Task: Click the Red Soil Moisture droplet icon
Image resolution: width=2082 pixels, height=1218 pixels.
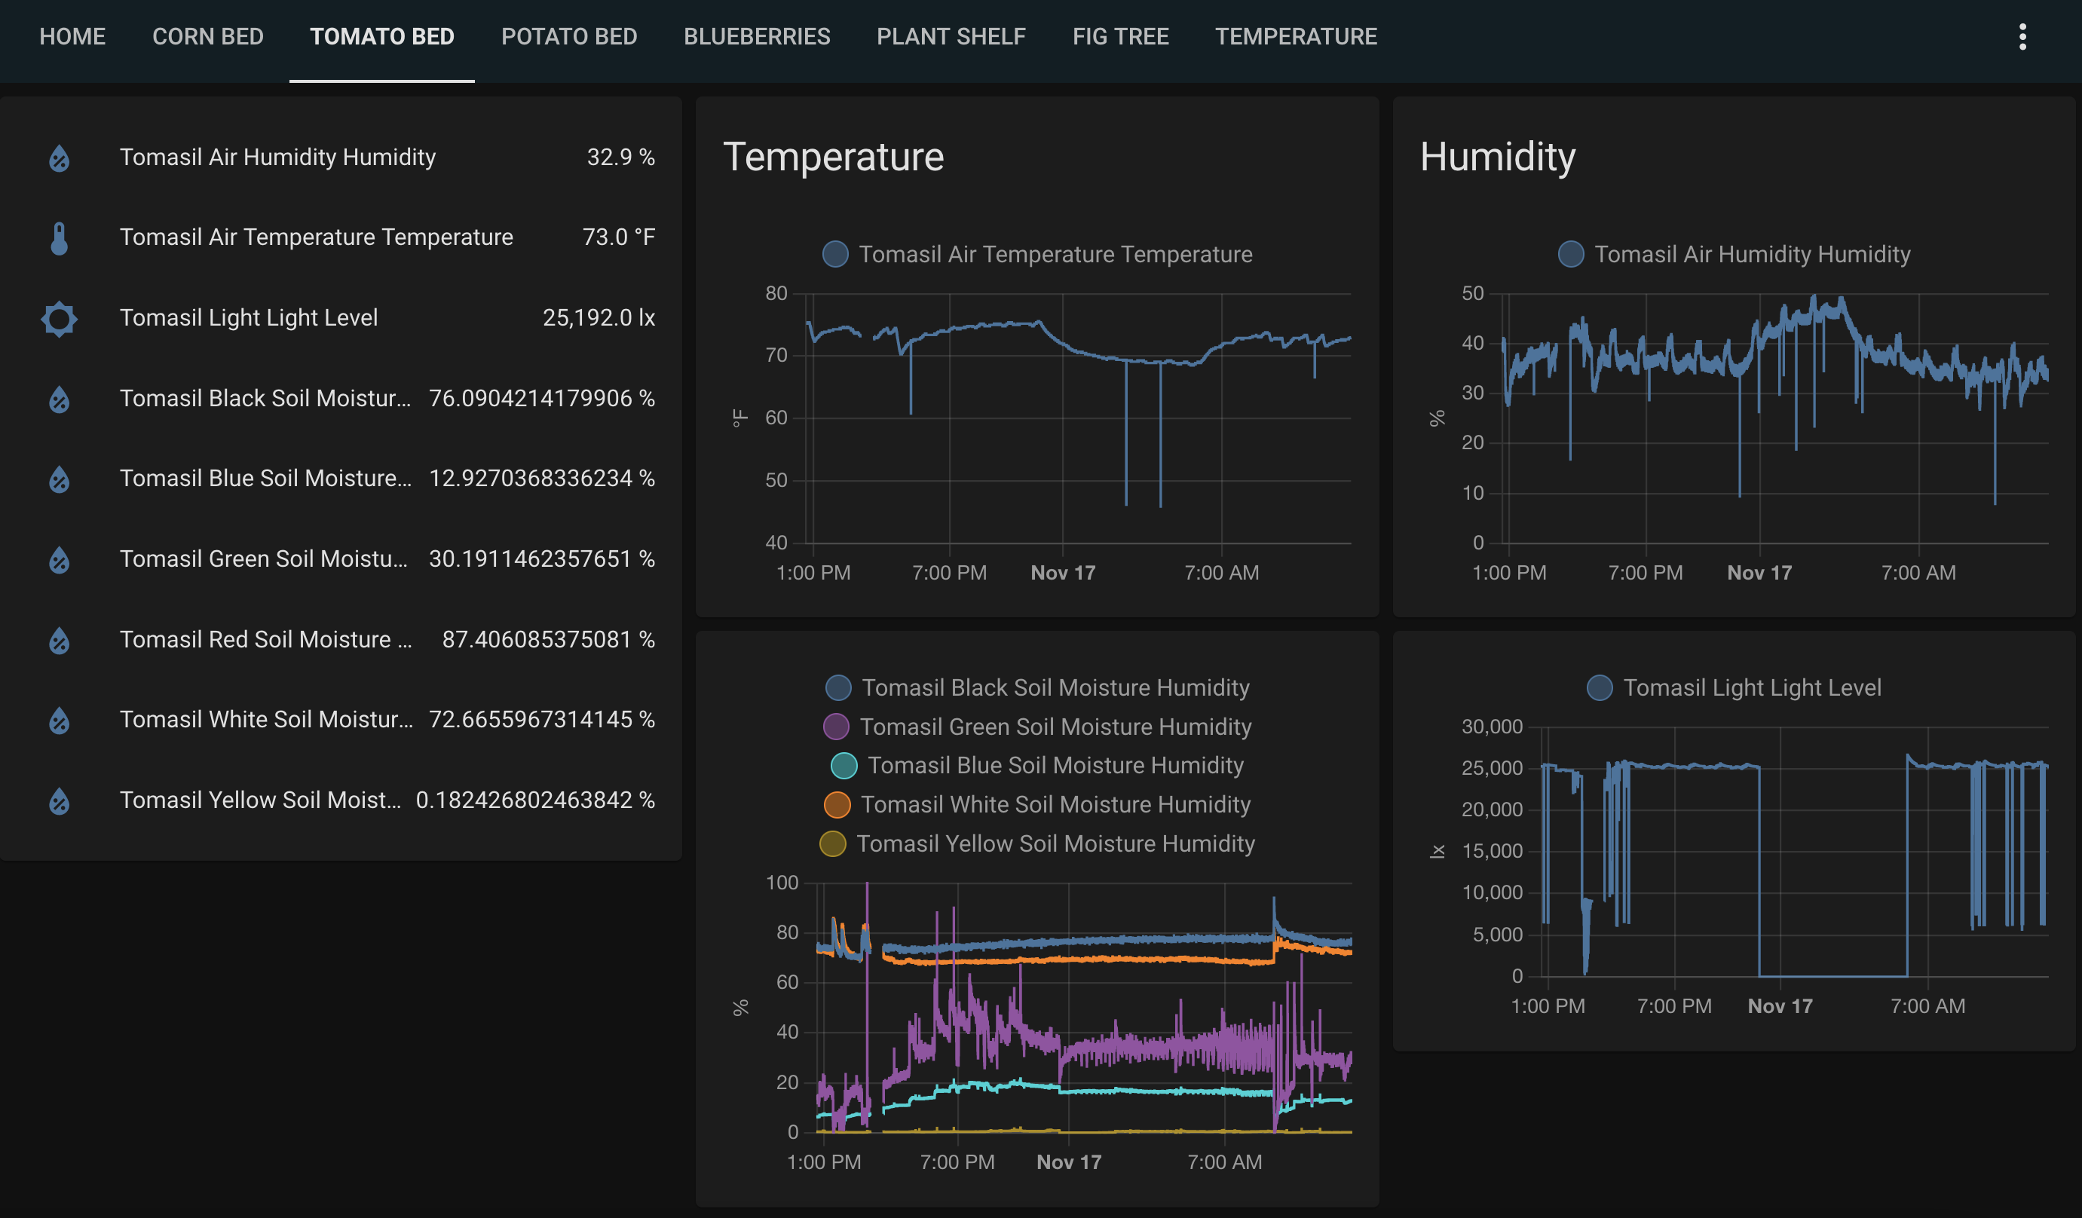Action: point(59,640)
